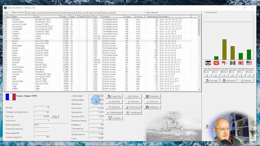Open the Messages log

point(212,81)
